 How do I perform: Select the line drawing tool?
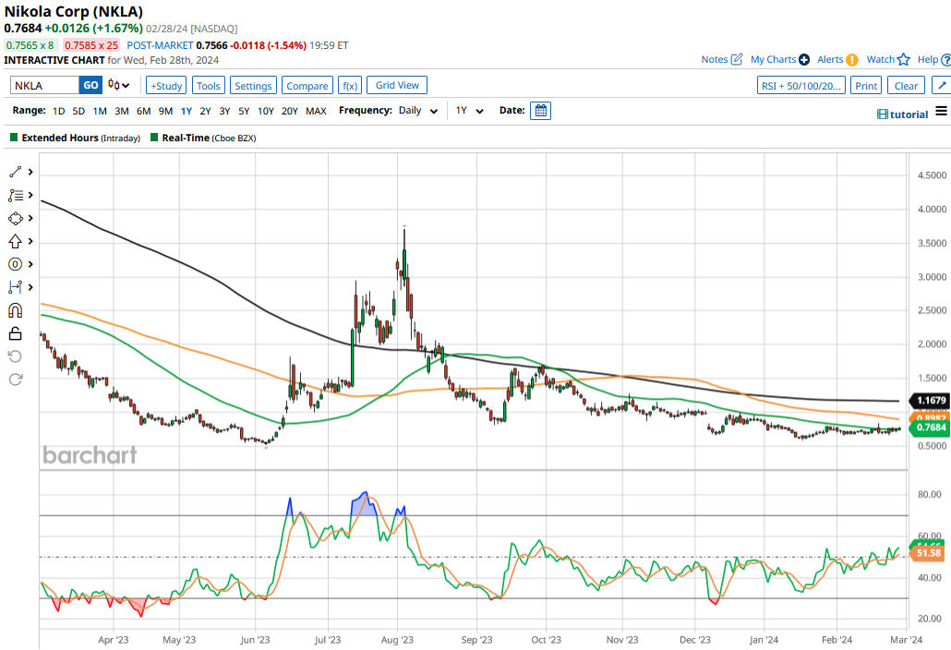(x=16, y=173)
